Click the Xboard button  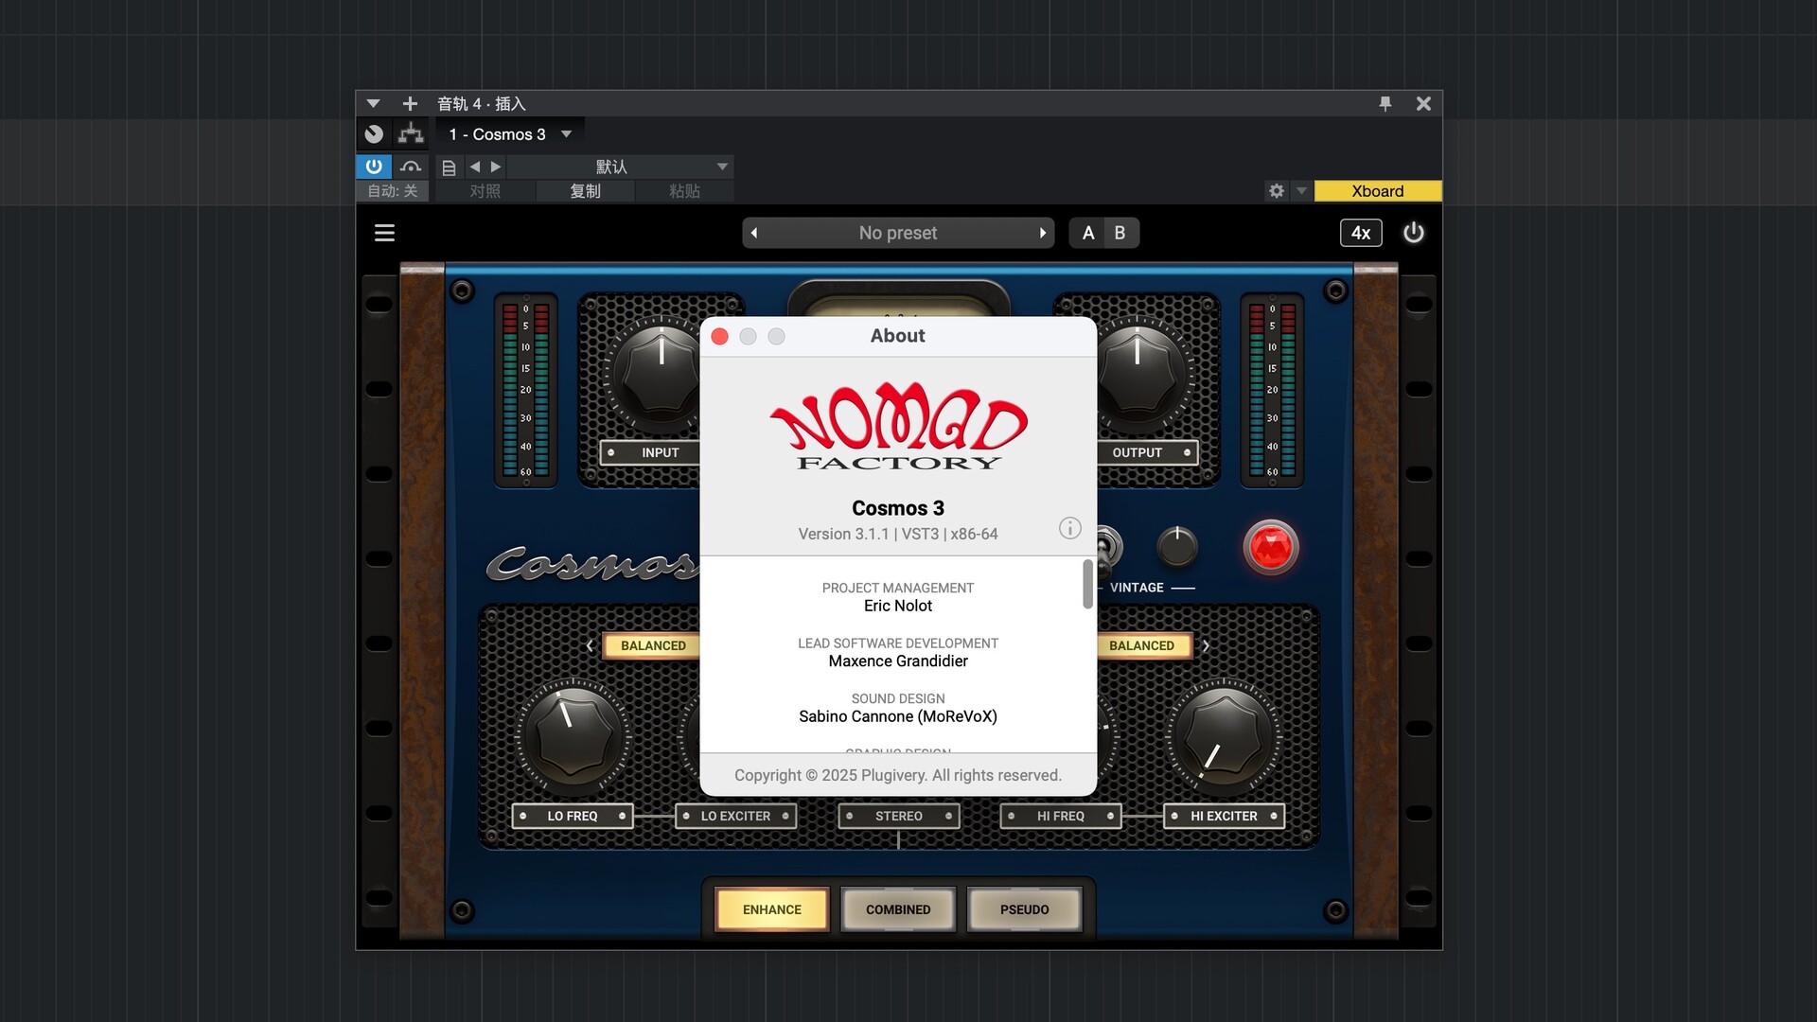(1377, 191)
